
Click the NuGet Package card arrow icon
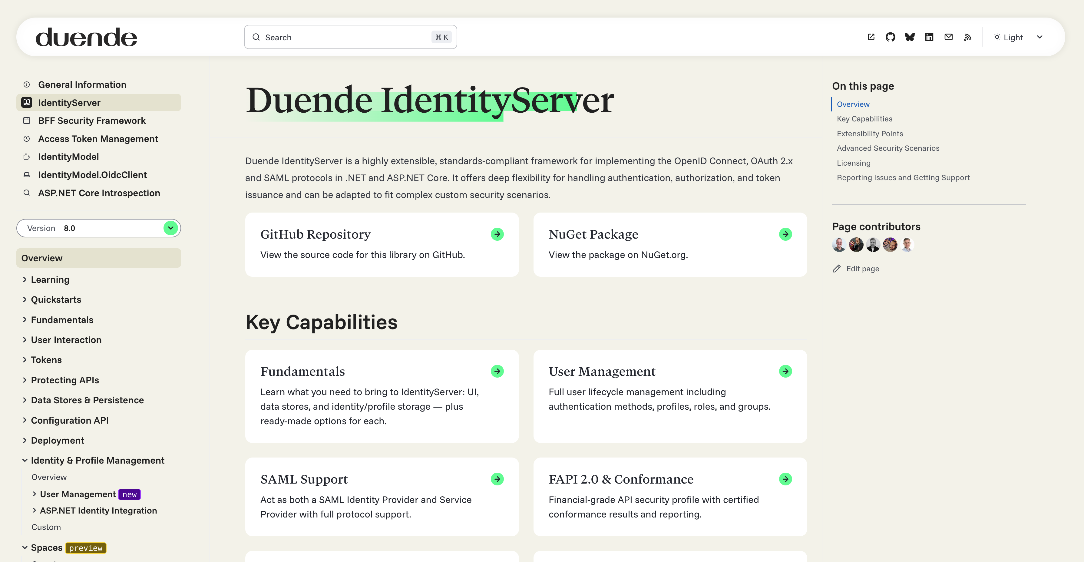785,234
